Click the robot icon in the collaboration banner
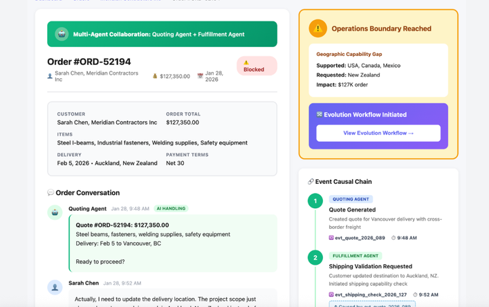489x307 pixels. pos(62,34)
